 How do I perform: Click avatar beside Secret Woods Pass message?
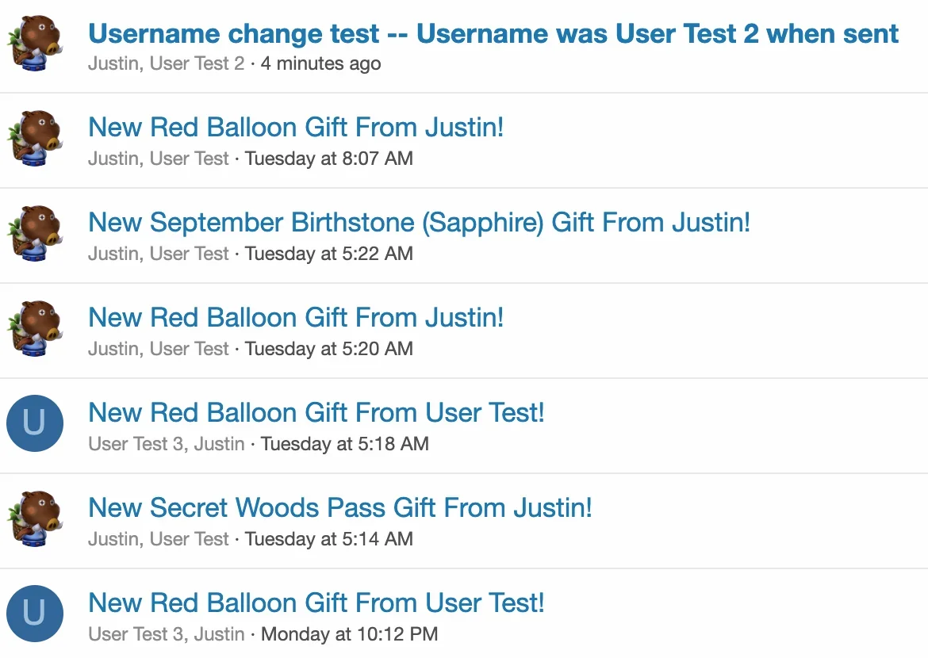35,518
